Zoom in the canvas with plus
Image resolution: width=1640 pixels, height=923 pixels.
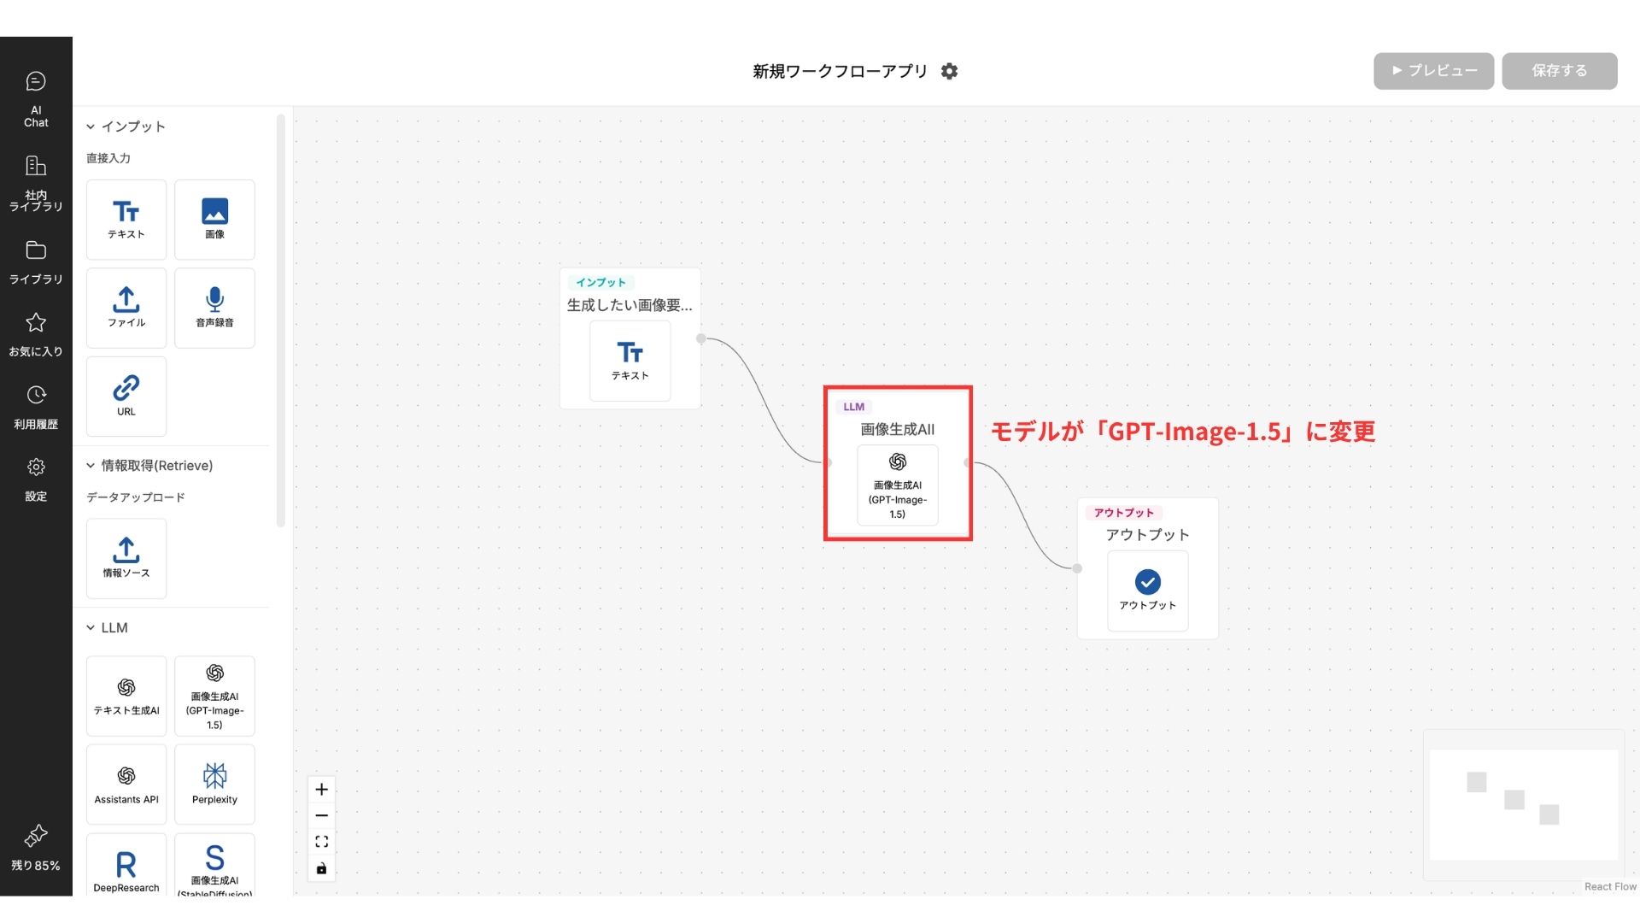tap(321, 790)
